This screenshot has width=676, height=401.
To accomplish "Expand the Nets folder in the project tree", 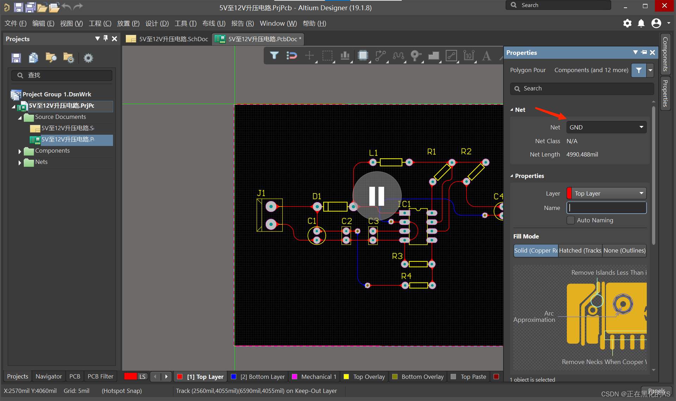I will tap(20, 163).
